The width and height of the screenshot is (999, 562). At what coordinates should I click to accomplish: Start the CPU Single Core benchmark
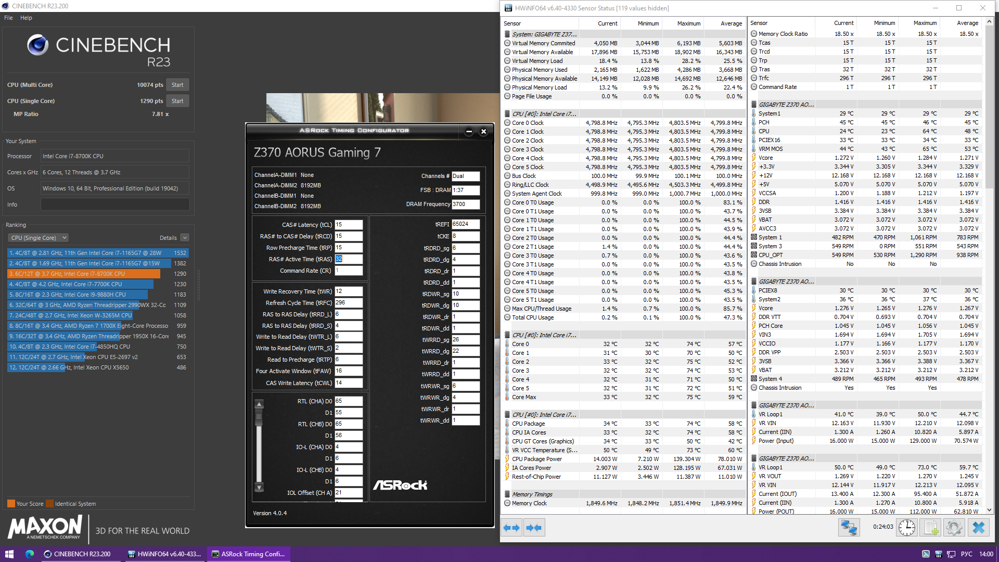(x=177, y=101)
